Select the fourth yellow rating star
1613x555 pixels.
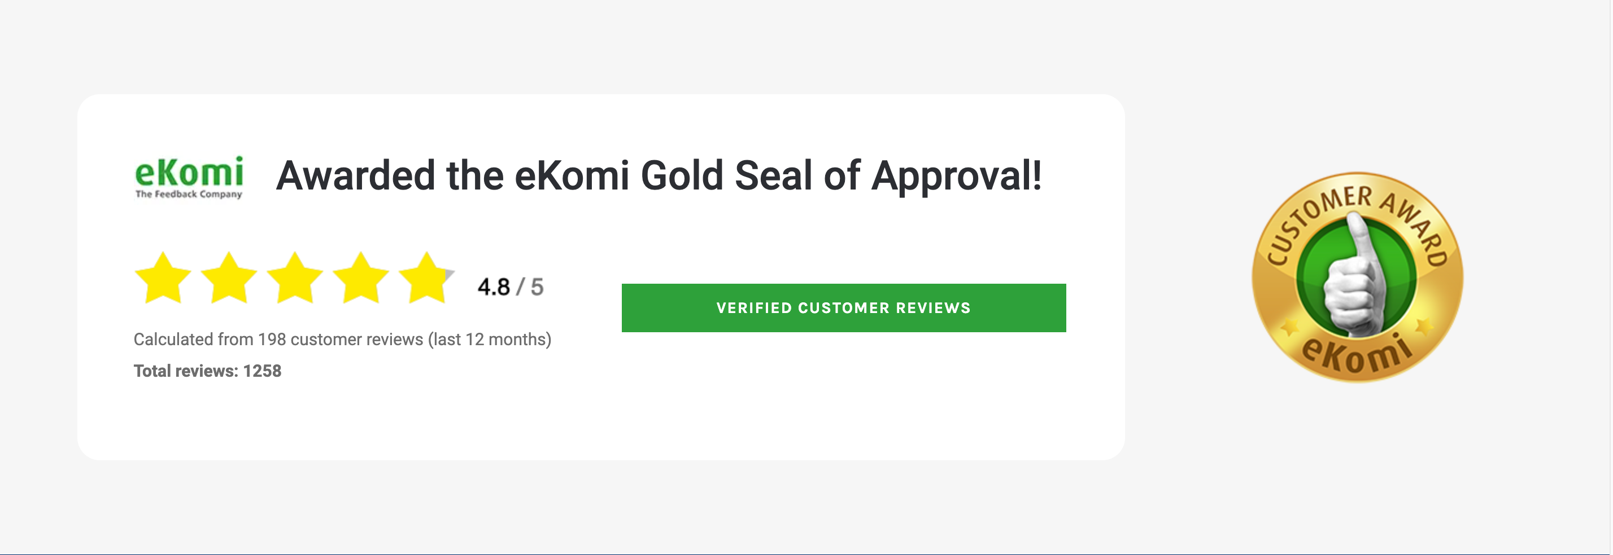361,279
